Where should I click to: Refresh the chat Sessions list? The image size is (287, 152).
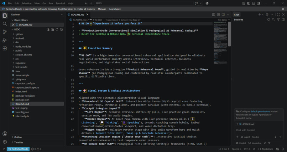pos(268,20)
